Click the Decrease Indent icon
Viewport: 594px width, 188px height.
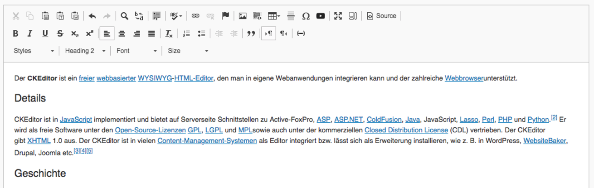219,34
